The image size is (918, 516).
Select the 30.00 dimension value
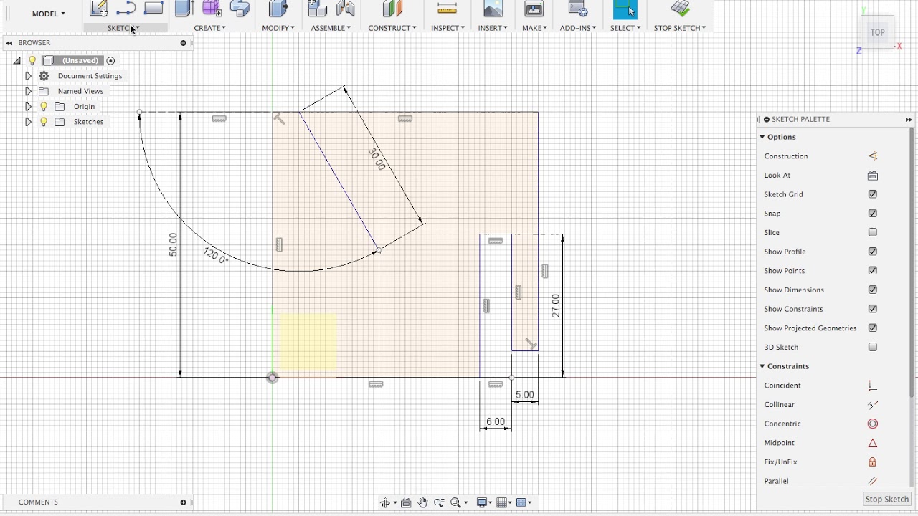[x=377, y=159]
